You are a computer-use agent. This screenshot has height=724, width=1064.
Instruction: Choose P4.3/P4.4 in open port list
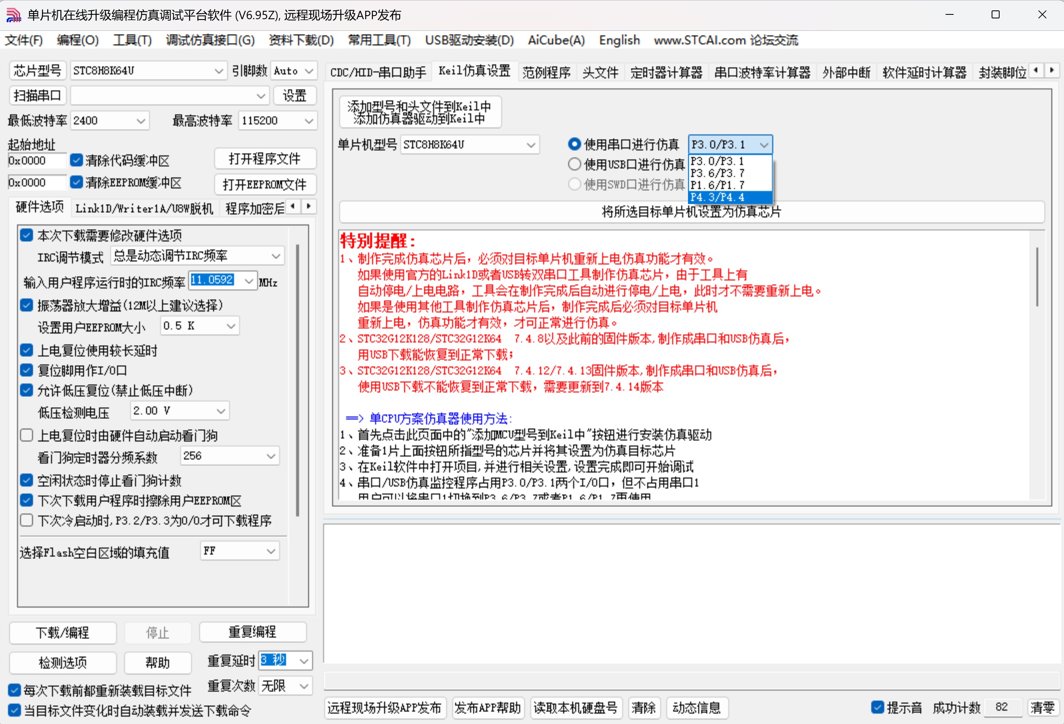730,197
